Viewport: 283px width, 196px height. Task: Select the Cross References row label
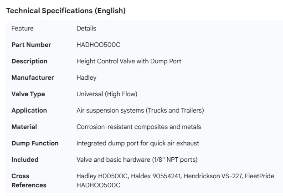(29, 181)
